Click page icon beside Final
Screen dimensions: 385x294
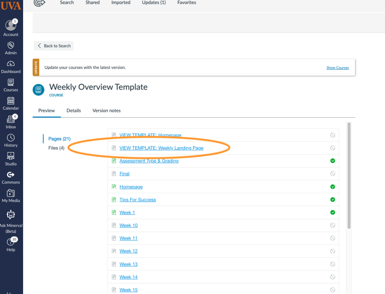point(114,174)
